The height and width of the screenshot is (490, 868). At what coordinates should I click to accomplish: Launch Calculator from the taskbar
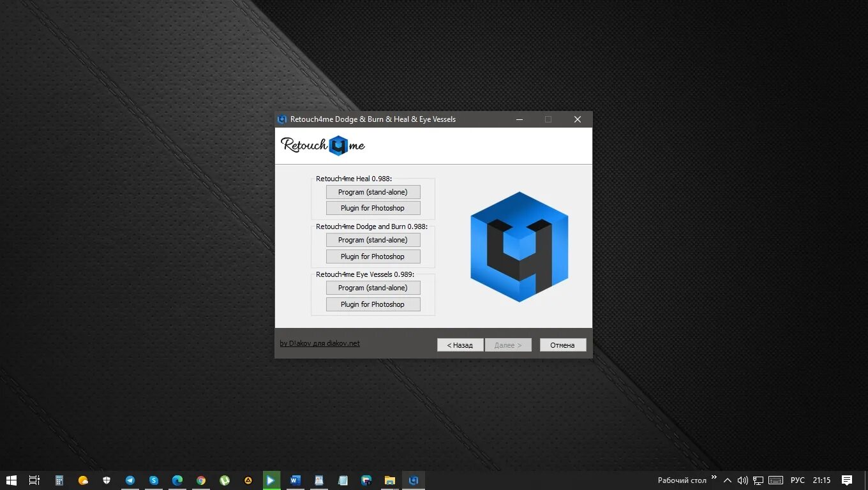coord(59,480)
